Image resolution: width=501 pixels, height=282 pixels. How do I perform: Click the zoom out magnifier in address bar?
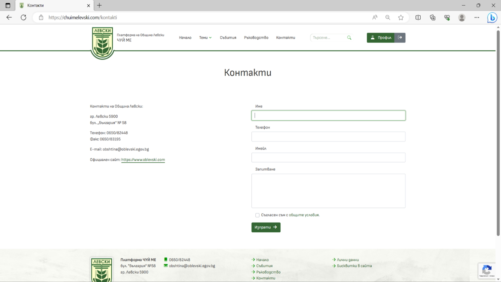coord(388,18)
